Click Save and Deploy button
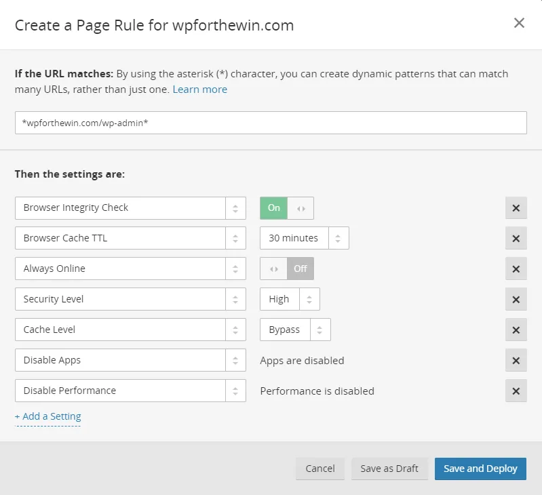Screen dimensions: 542x495 click(x=480, y=469)
